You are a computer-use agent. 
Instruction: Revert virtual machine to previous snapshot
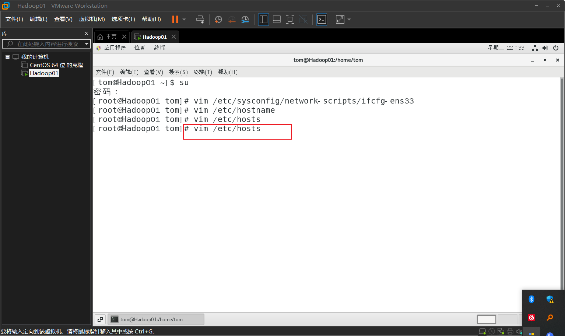[x=232, y=20]
